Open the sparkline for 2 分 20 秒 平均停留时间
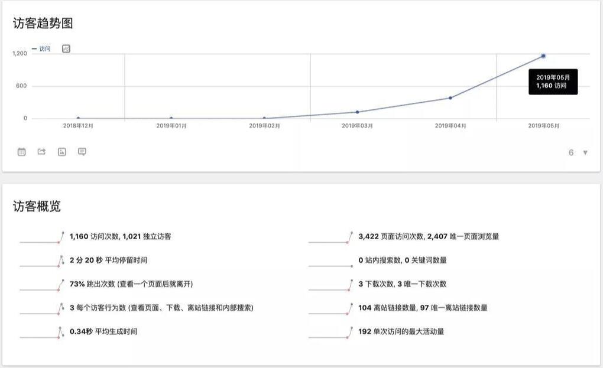This screenshot has width=603, height=368. [x=41, y=260]
